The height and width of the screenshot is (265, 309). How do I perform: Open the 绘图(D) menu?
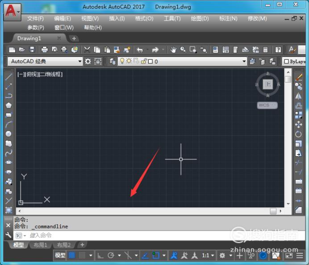point(200,18)
